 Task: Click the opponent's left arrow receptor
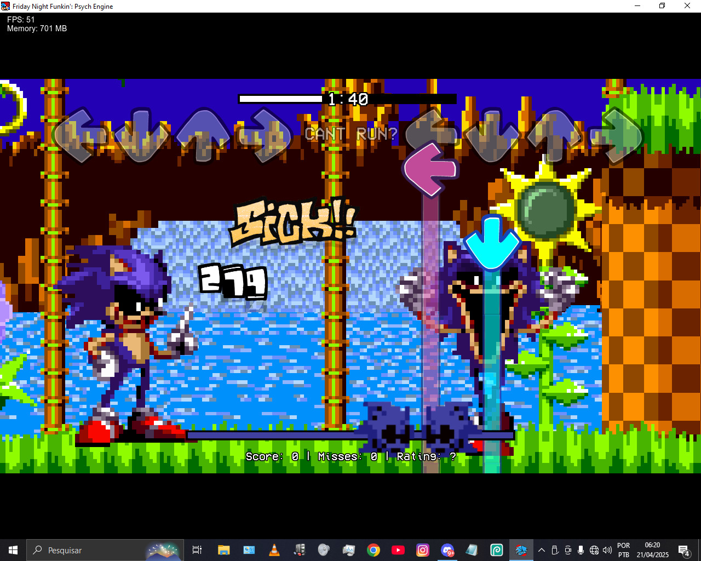click(80, 135)
